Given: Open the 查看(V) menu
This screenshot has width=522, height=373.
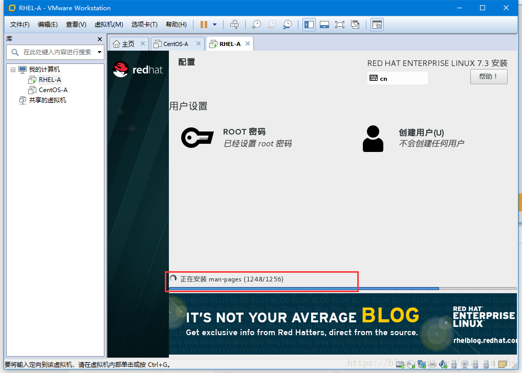Looking at the screenshot, I should point(76,24).
